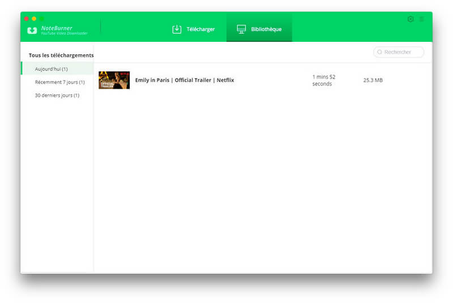The height and width of the screenshot is (303, 453).
Task: Focus the Rechercher search field
Action: pyautogui.click(x=399, y=52)
